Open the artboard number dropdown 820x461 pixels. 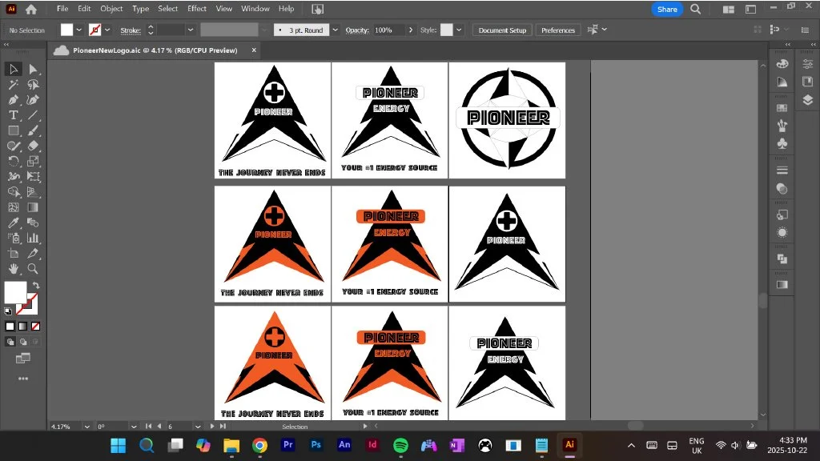198,427
